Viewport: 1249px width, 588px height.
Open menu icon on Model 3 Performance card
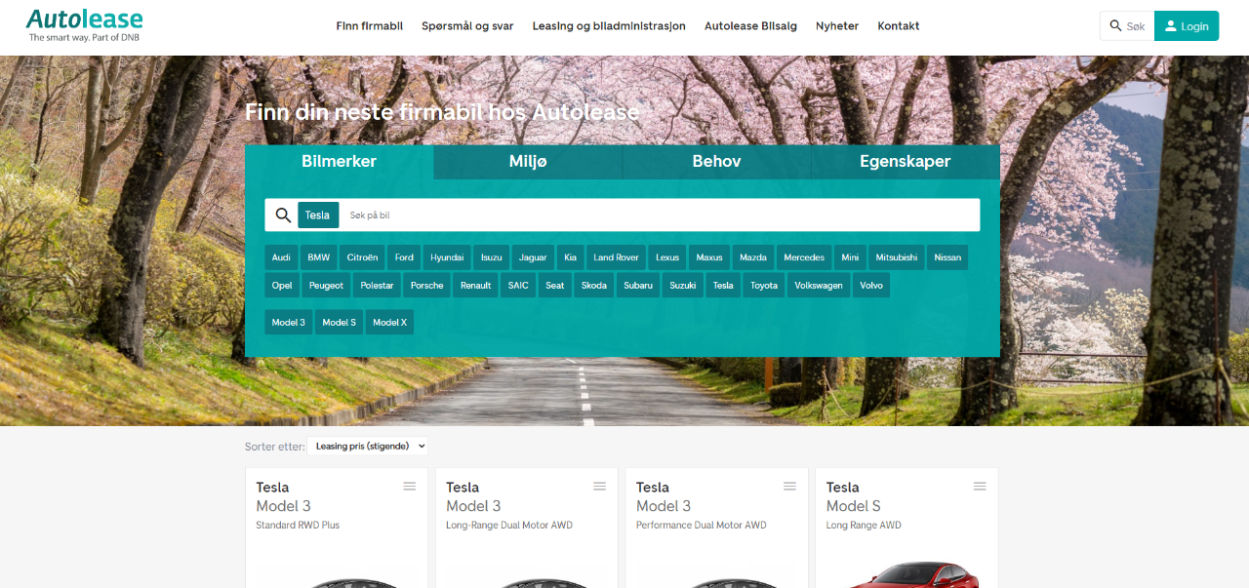[x=789, y=487]
